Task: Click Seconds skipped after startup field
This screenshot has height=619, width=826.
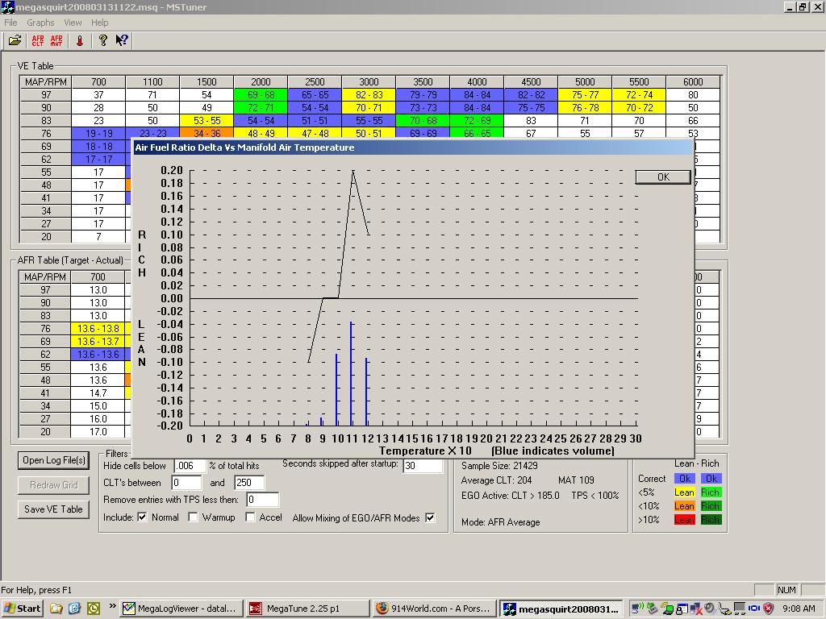Action: coord(423,466)
